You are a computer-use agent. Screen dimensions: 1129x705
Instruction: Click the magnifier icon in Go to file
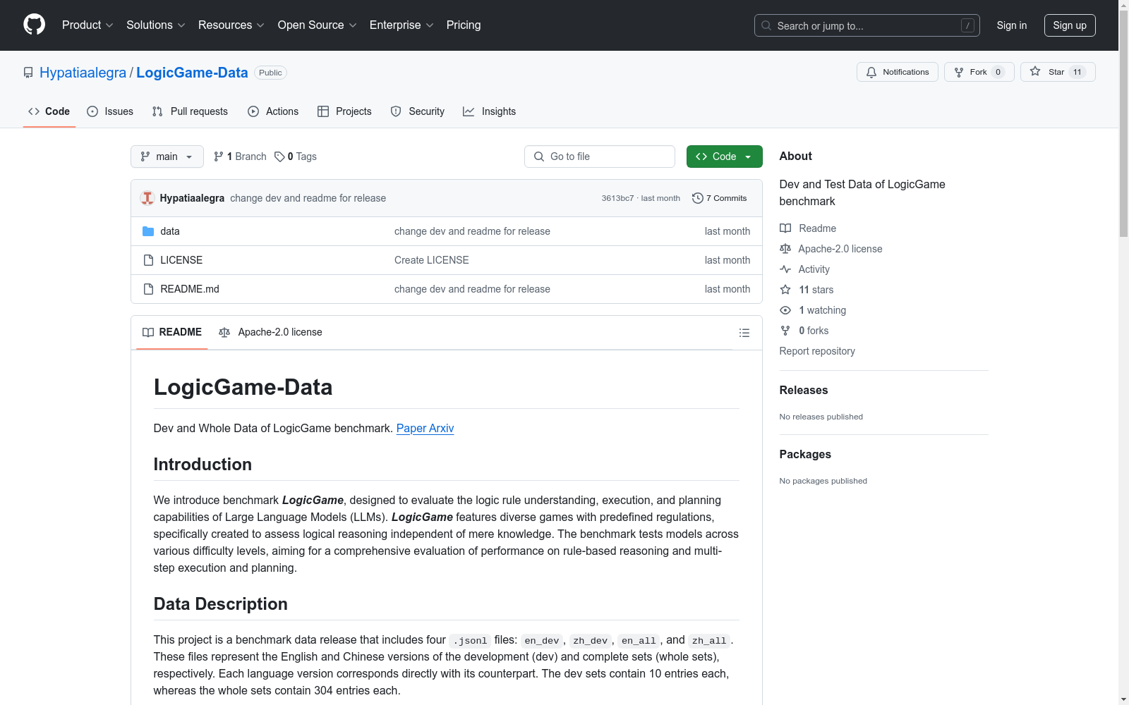pos(539,157)
